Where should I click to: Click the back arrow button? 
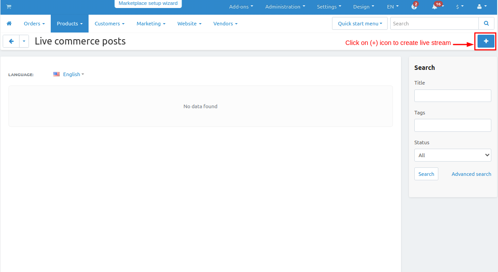tap(11, 41)
